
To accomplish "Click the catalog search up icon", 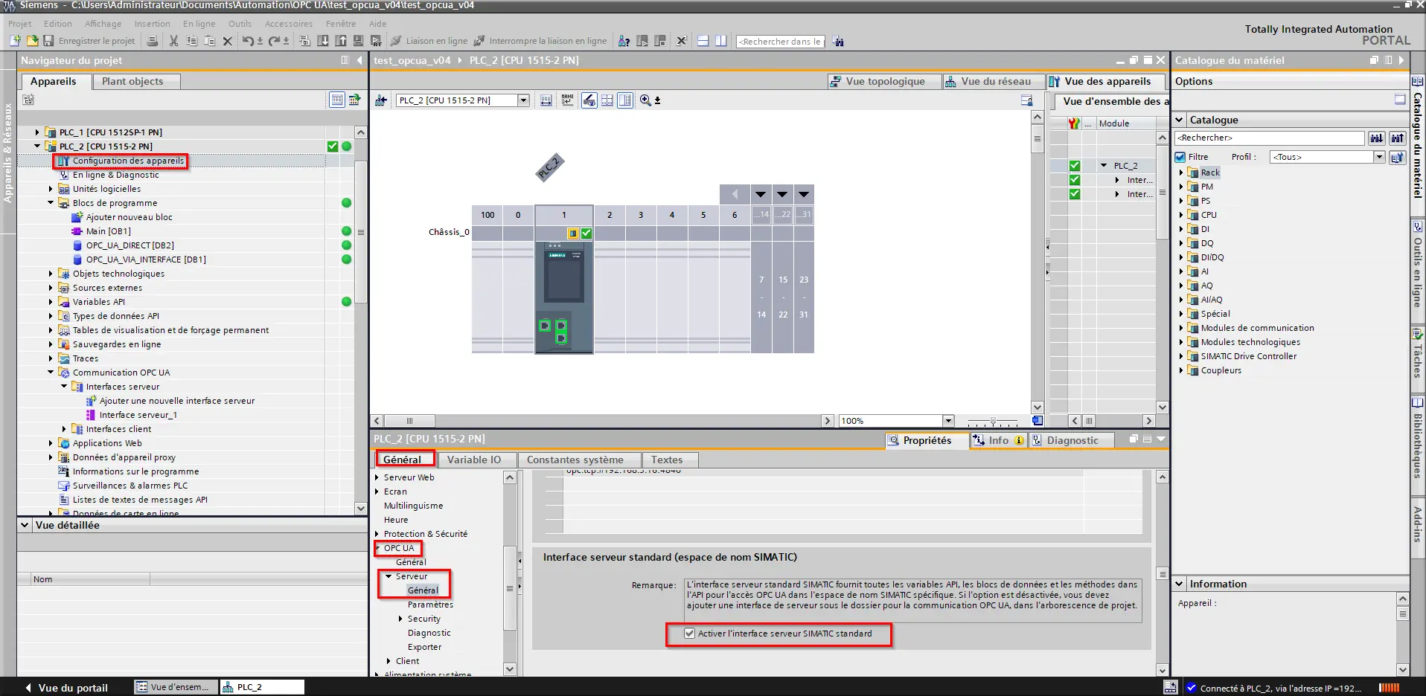I will tap(1398, 138).
